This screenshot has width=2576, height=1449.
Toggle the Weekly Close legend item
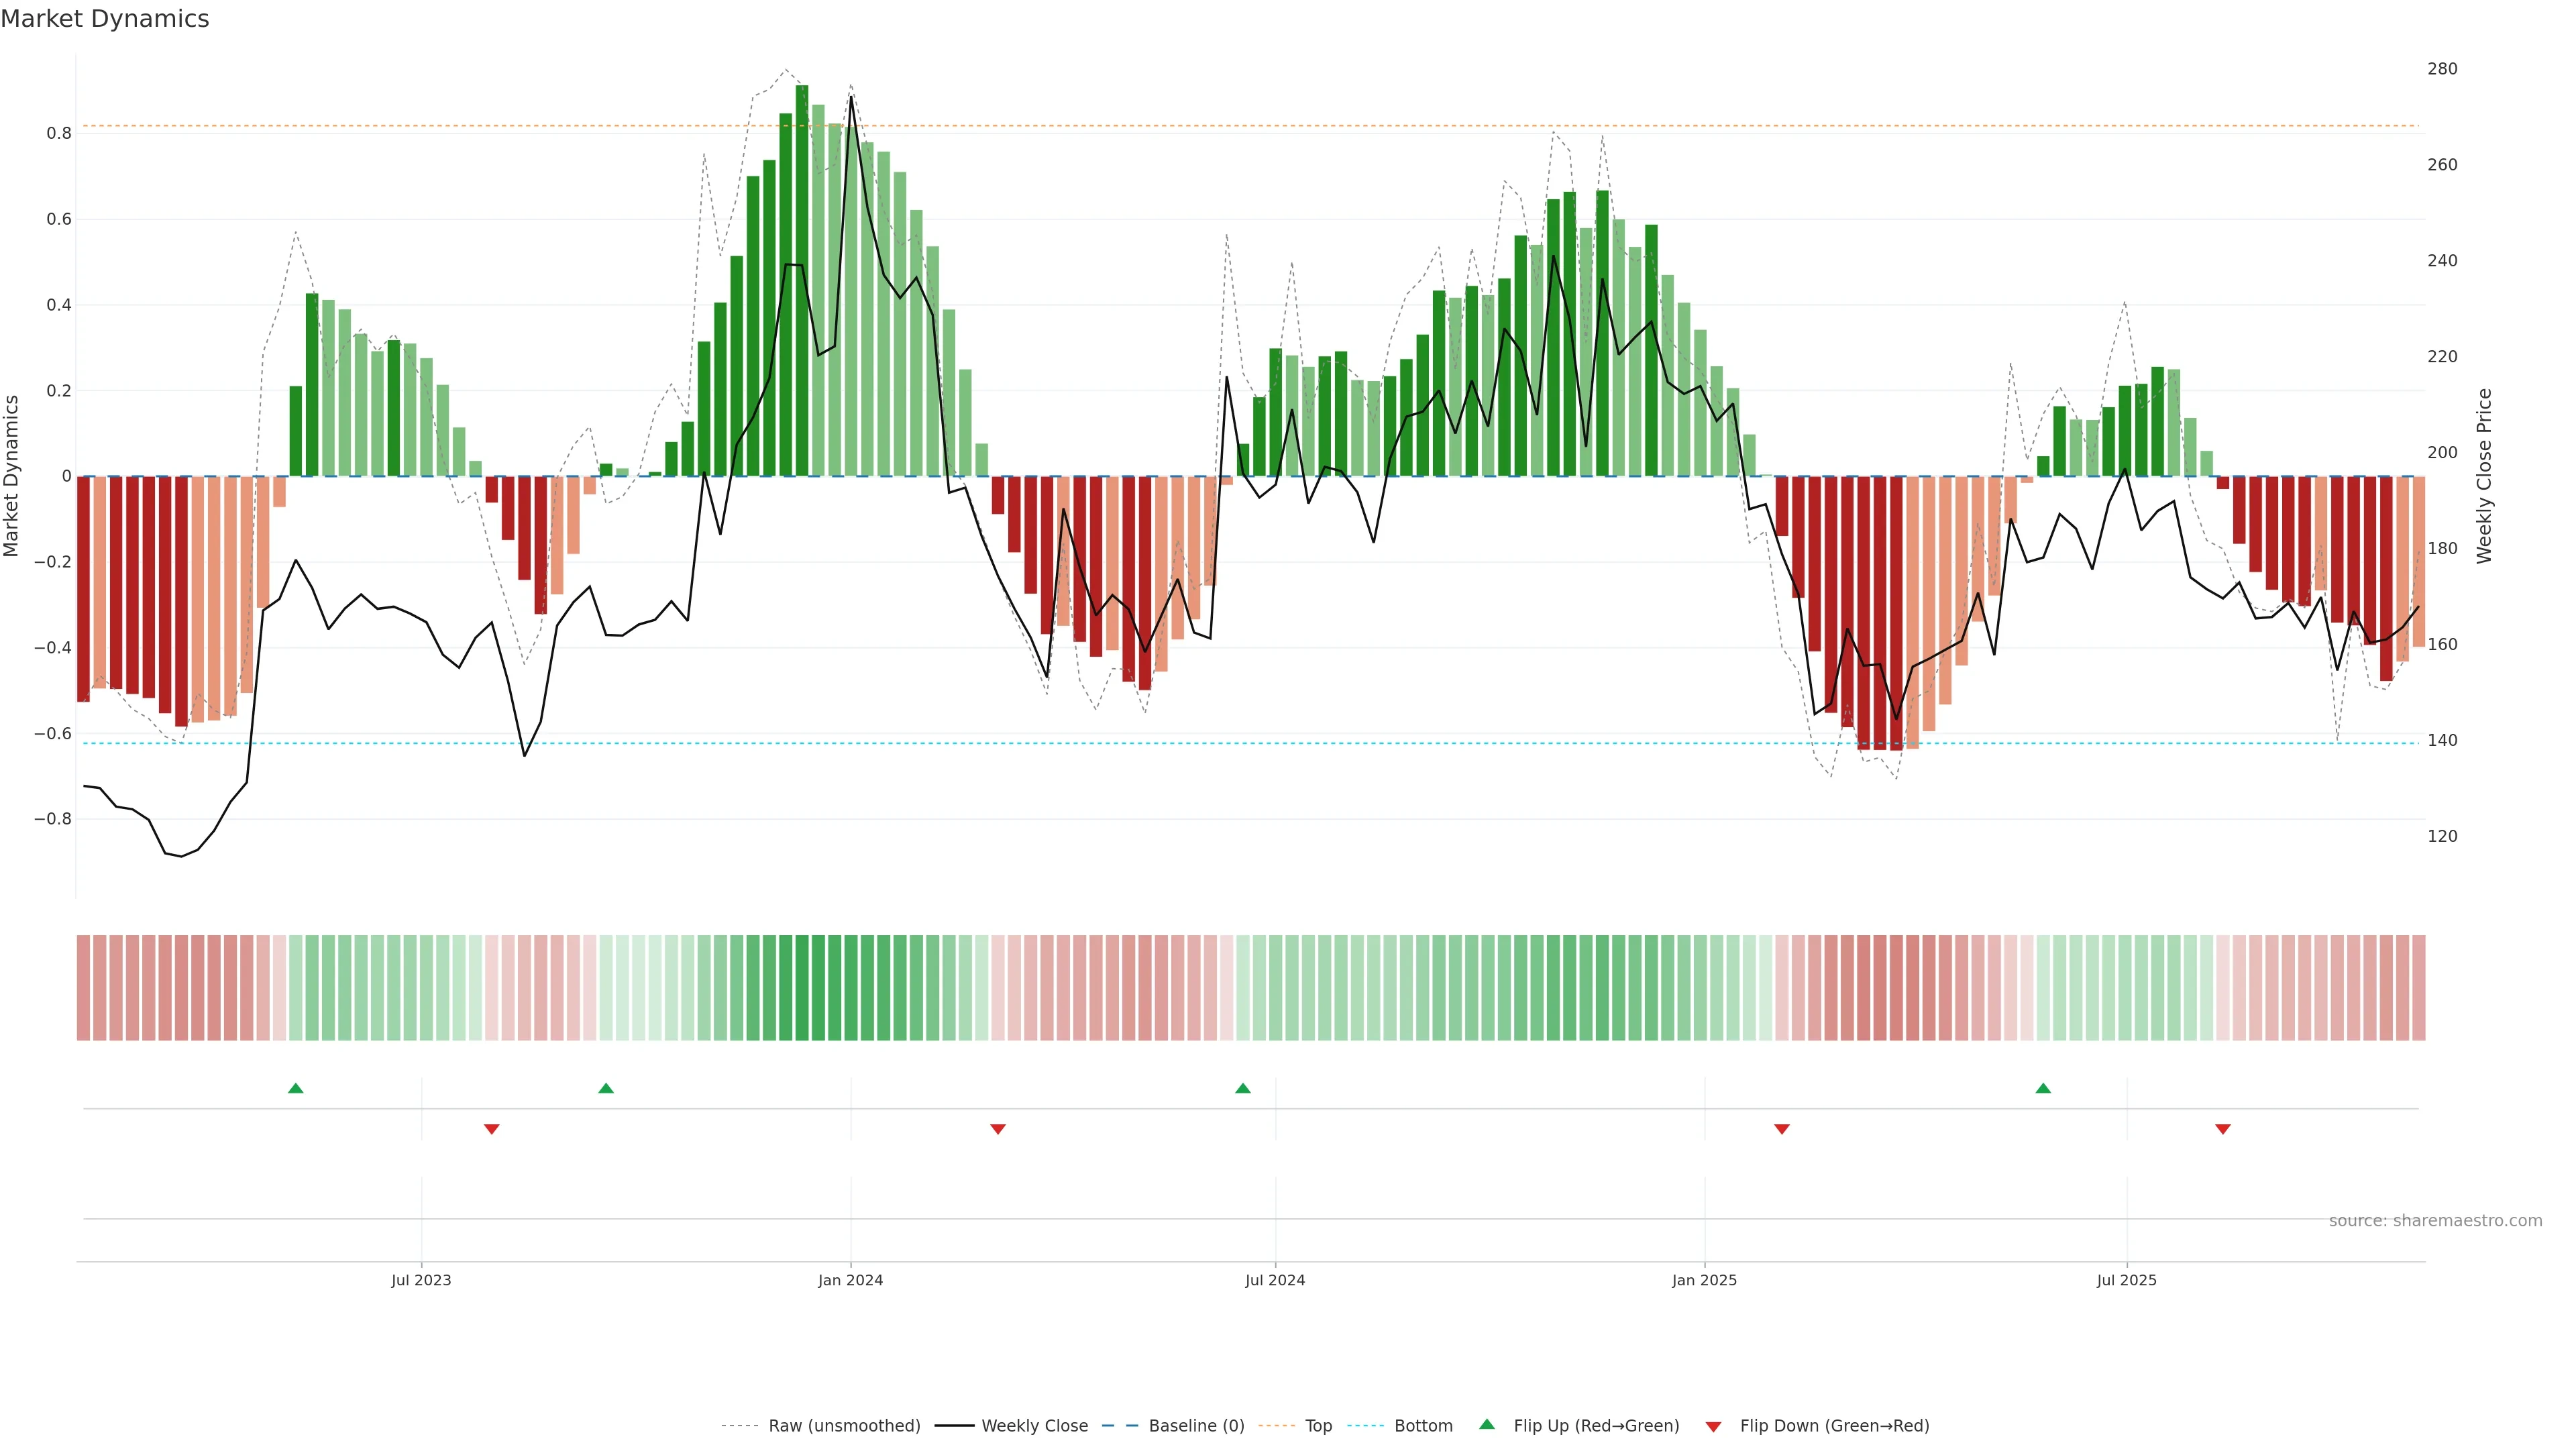(1034, 1426)
